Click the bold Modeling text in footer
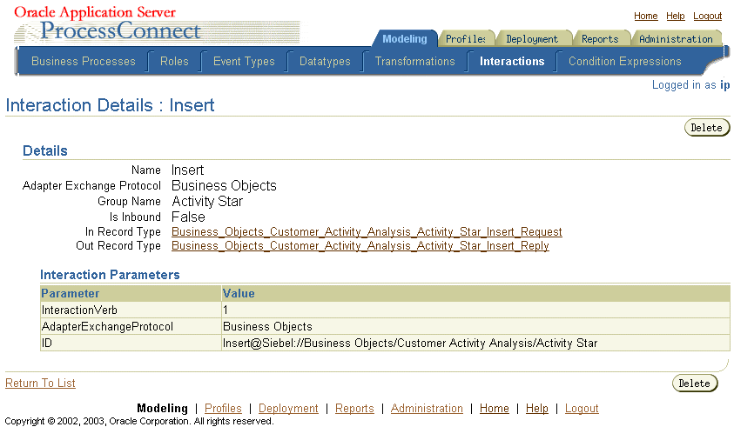The width and height of the screenshot is (734, 427). (162, 408)
